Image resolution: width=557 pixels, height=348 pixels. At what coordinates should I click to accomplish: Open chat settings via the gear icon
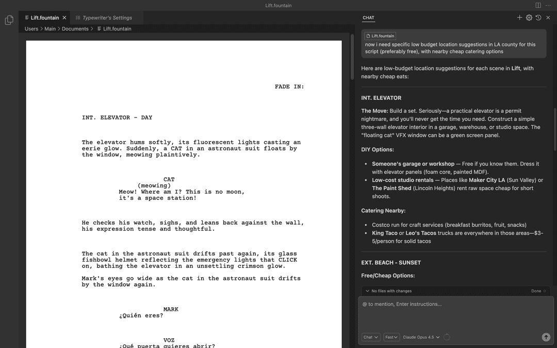click(529, 17)
